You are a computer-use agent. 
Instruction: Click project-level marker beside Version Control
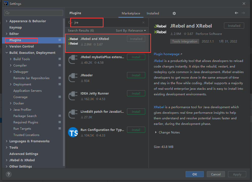(x=60, y=46)
